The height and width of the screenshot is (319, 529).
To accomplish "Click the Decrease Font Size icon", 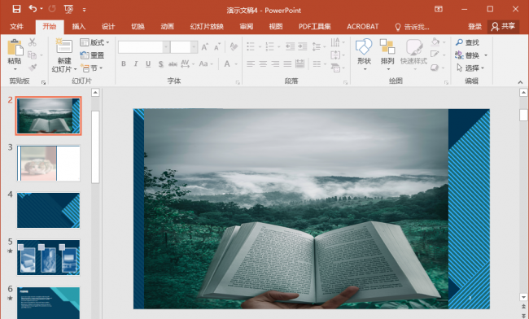I will pyautogui.click(x=217, y=47).
